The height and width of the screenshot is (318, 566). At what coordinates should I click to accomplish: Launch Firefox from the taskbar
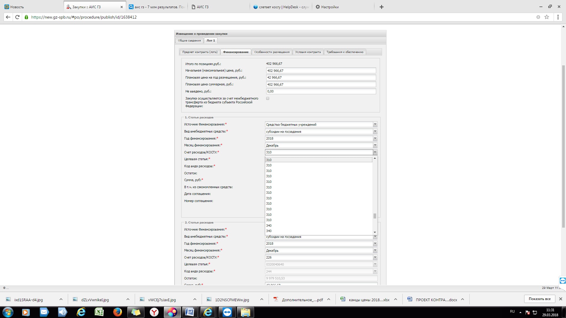click(x=117, y=312)
